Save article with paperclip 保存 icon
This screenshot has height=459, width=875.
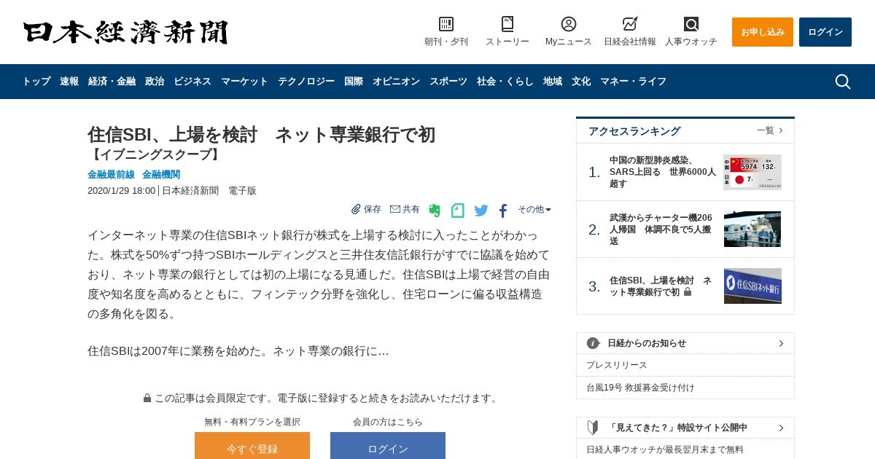click(366, 209)
